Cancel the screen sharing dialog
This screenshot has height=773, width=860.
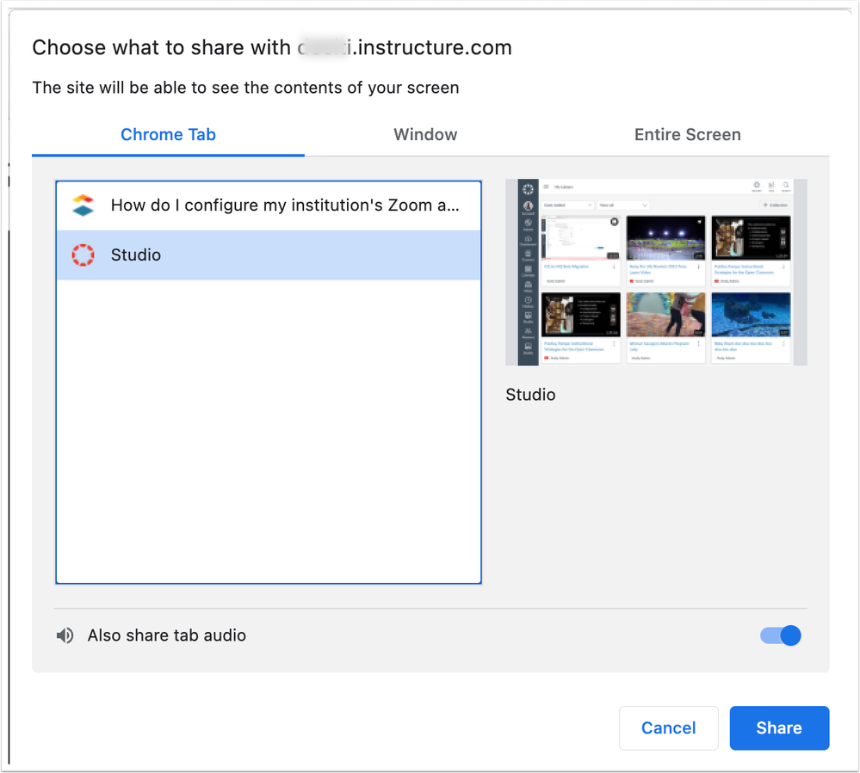pyautogui.click(x=668, y=728)
